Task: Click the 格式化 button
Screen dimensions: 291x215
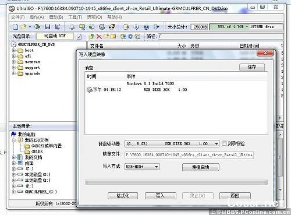Action: pyautogui.click(x=123, y=196)
